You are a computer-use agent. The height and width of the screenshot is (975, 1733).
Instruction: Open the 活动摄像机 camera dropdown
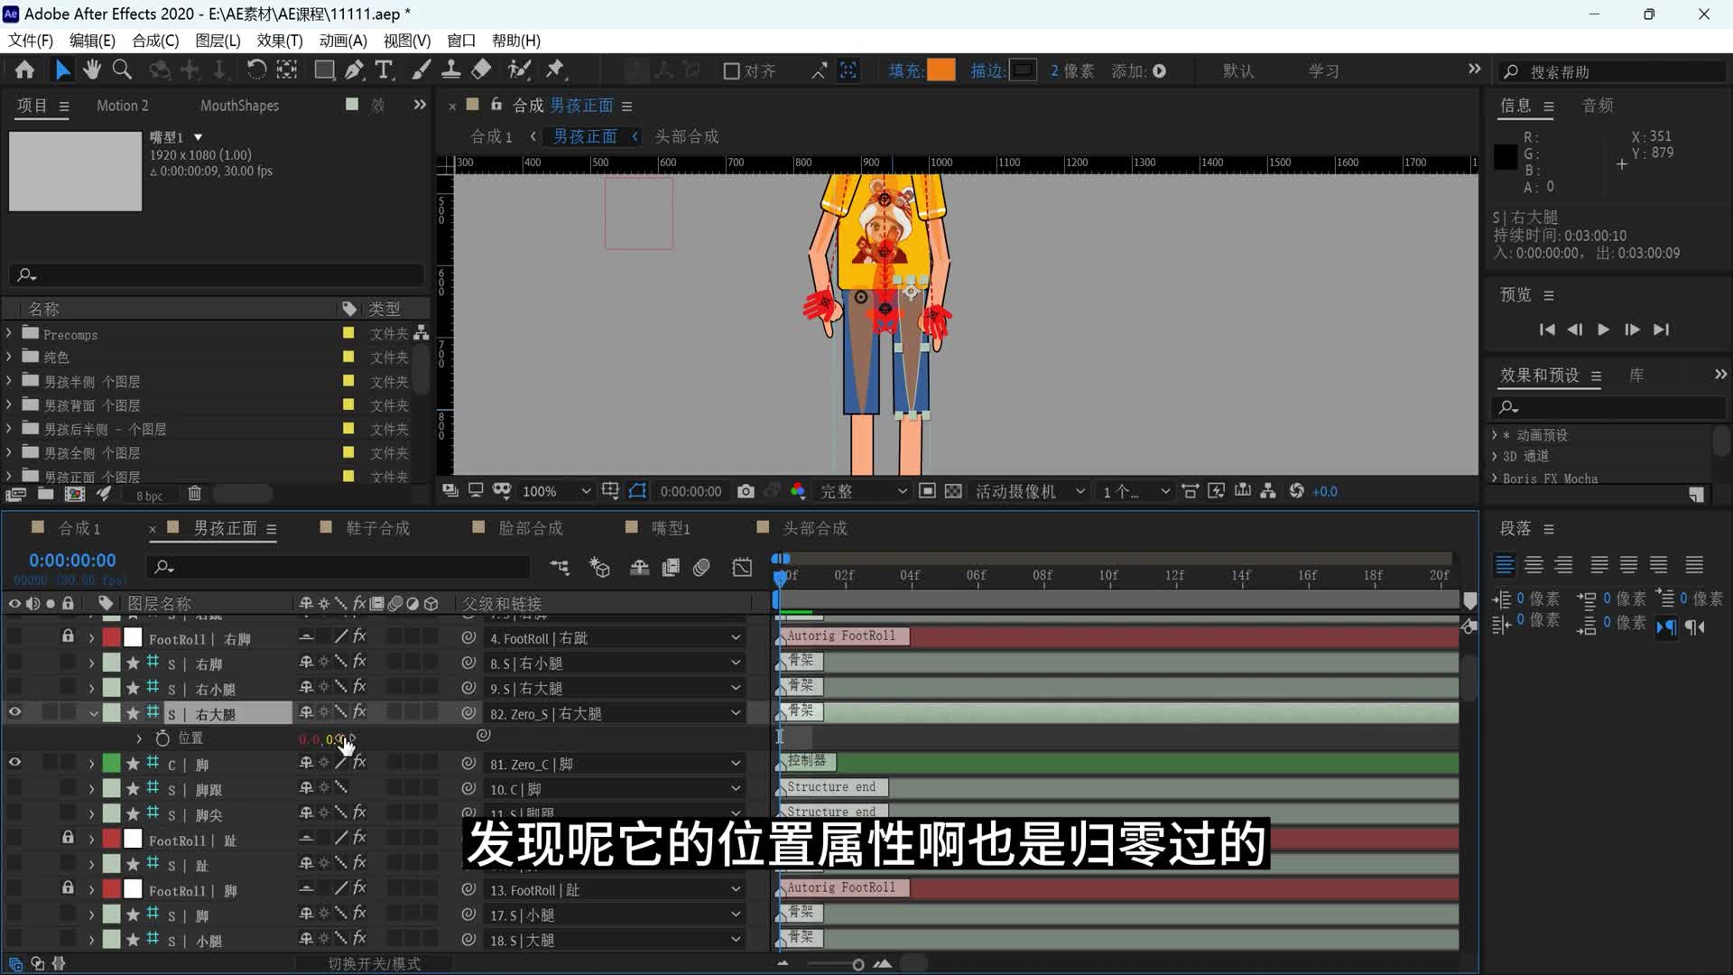(x=1030, y=491)
